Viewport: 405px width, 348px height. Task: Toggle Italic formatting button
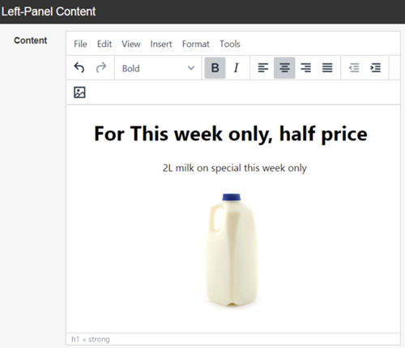(x=237, y=68)
